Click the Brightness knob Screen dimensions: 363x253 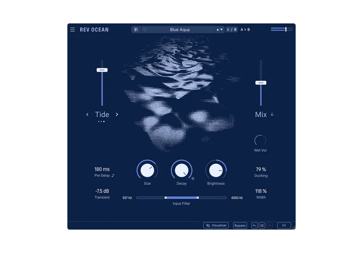(x=216, y=170)
